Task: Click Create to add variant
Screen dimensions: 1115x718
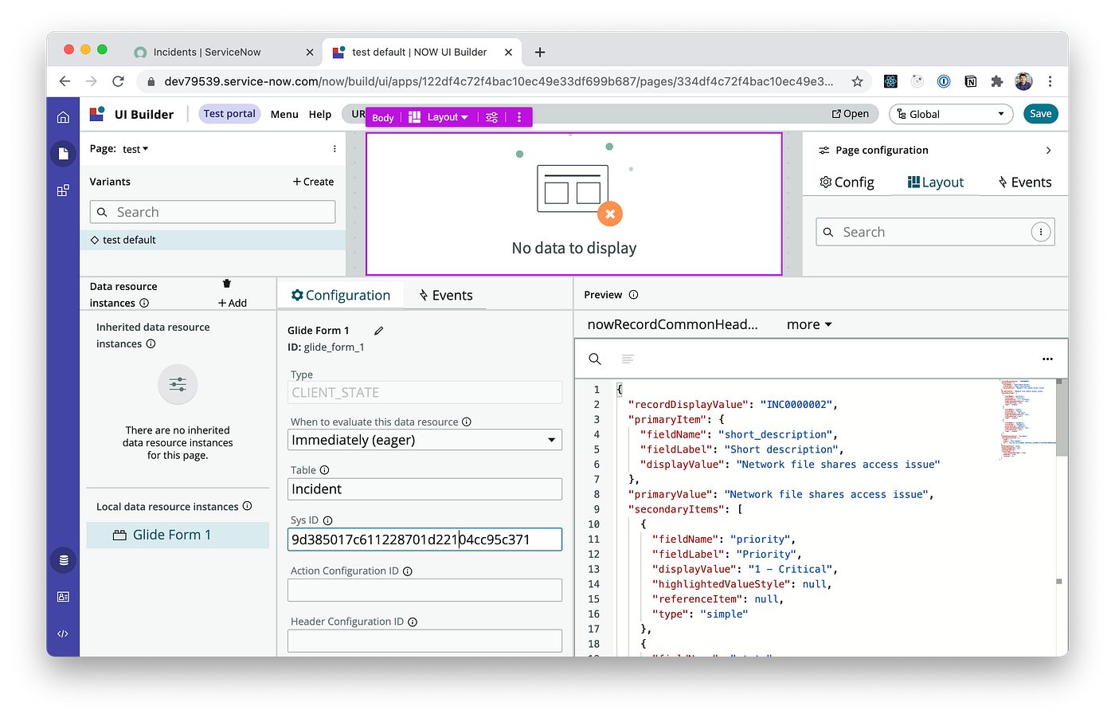Action: [x=313, y=182]
